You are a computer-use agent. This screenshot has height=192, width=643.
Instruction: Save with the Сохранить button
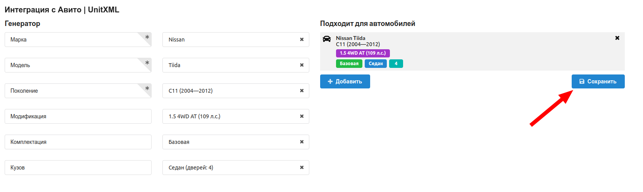598,81
